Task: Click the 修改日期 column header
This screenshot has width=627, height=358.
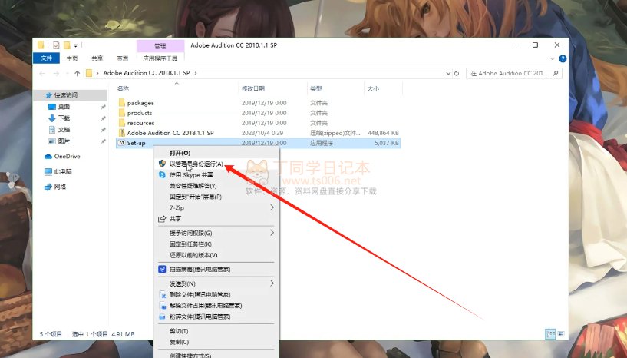Action: (253, 88)
